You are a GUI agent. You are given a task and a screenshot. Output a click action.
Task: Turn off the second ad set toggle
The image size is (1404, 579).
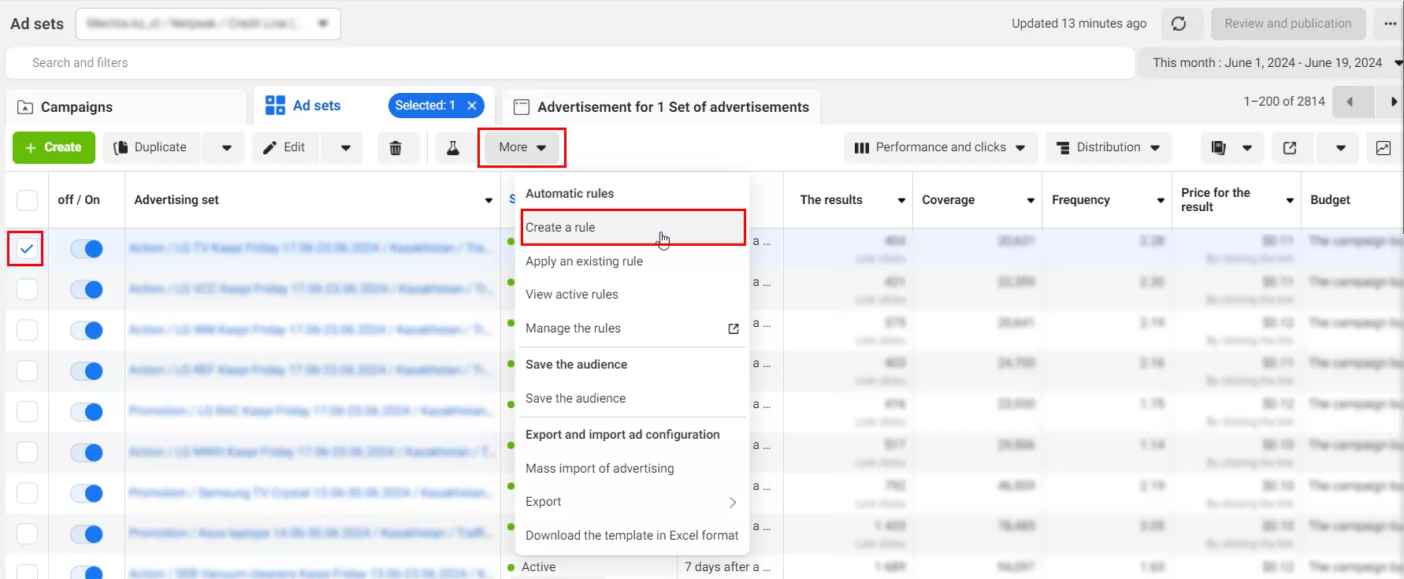[87, 290]
